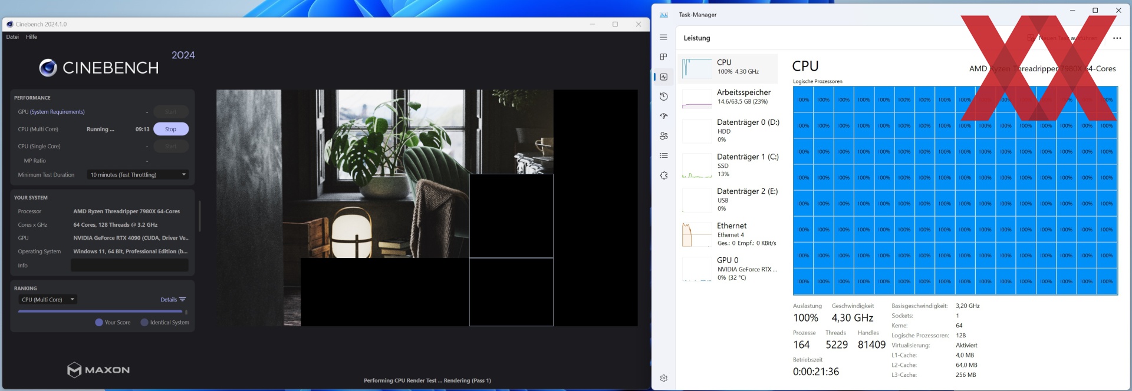Click the 64 Cores, 128 Threads @ 3.2 GHz text
This screenshot has width=1132, height=391.
pyautogui.click(x=115, y=225)
